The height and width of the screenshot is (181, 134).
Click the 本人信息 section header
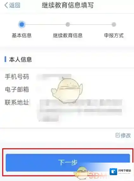pos(20,60)
